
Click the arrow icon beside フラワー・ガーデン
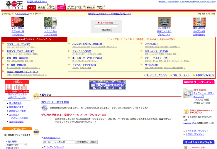(x=3, y=44)
